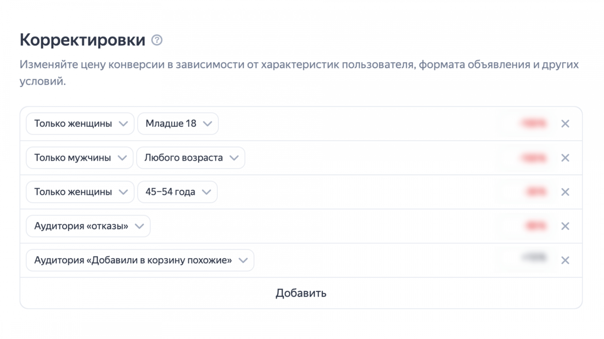Image resolution: width=604 pixels, height=339 pixels.
Task: Delete the Только мужчины adjustment row
Action: coord(565,158)
